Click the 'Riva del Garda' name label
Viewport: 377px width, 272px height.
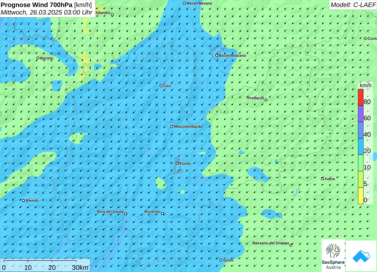coord(110,211)
